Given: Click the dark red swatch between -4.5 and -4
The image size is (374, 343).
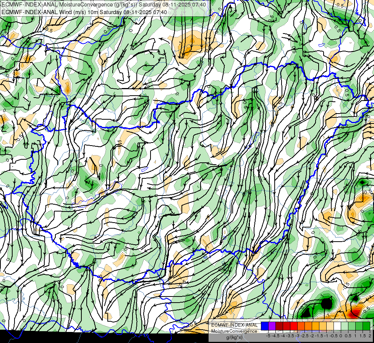Looking at the screenshot, I should coord(279,326).
